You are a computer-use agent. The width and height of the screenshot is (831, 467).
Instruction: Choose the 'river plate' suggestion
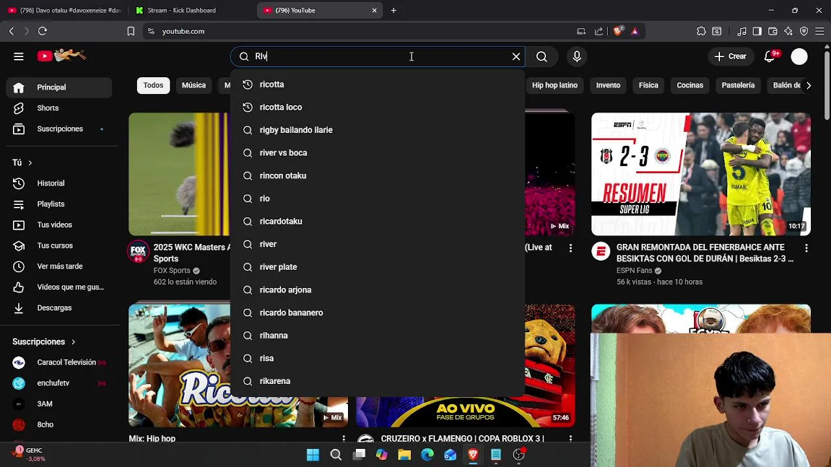(377, 267)
